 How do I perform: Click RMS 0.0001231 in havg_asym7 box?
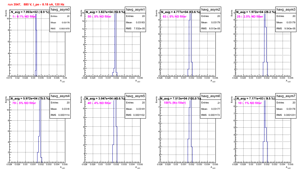click(x=286, y=115)
